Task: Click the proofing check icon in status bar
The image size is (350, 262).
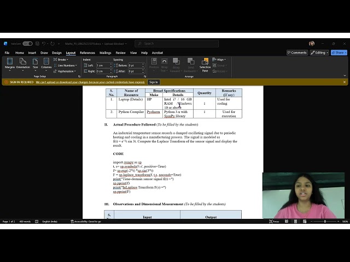Action: tap(37, 222)
